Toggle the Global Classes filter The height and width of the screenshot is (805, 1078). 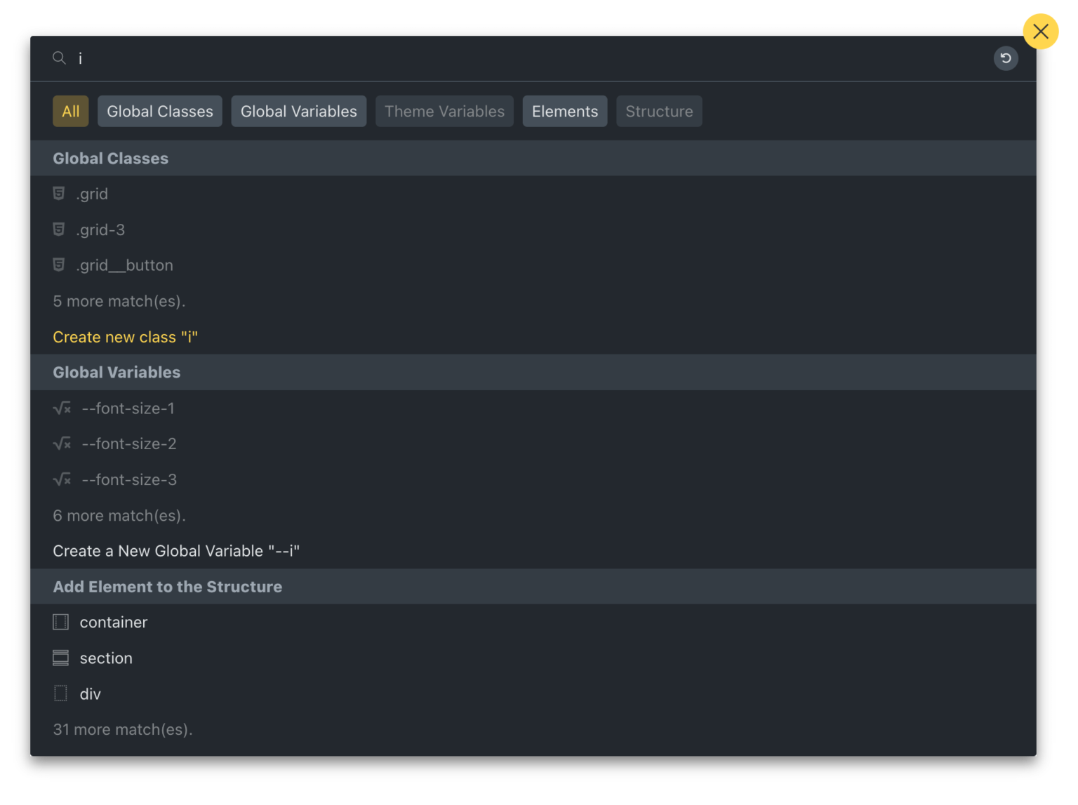[x=160, y=112]
